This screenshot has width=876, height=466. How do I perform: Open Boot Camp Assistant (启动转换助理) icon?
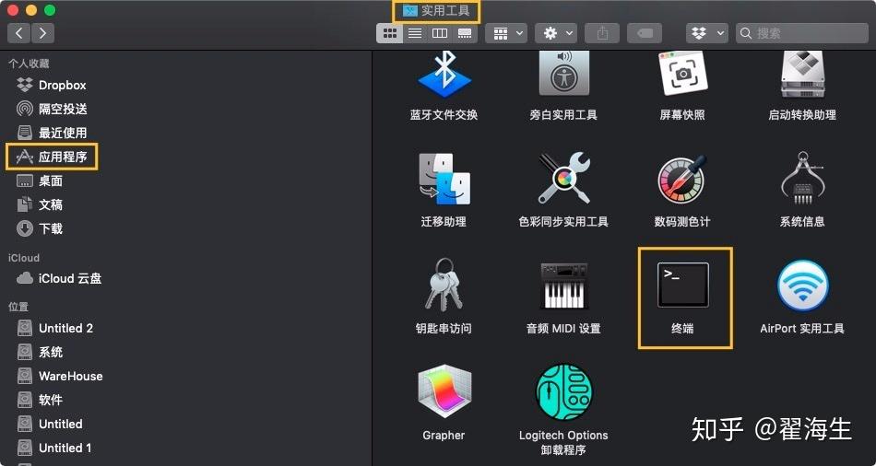(x=802, y=73)
